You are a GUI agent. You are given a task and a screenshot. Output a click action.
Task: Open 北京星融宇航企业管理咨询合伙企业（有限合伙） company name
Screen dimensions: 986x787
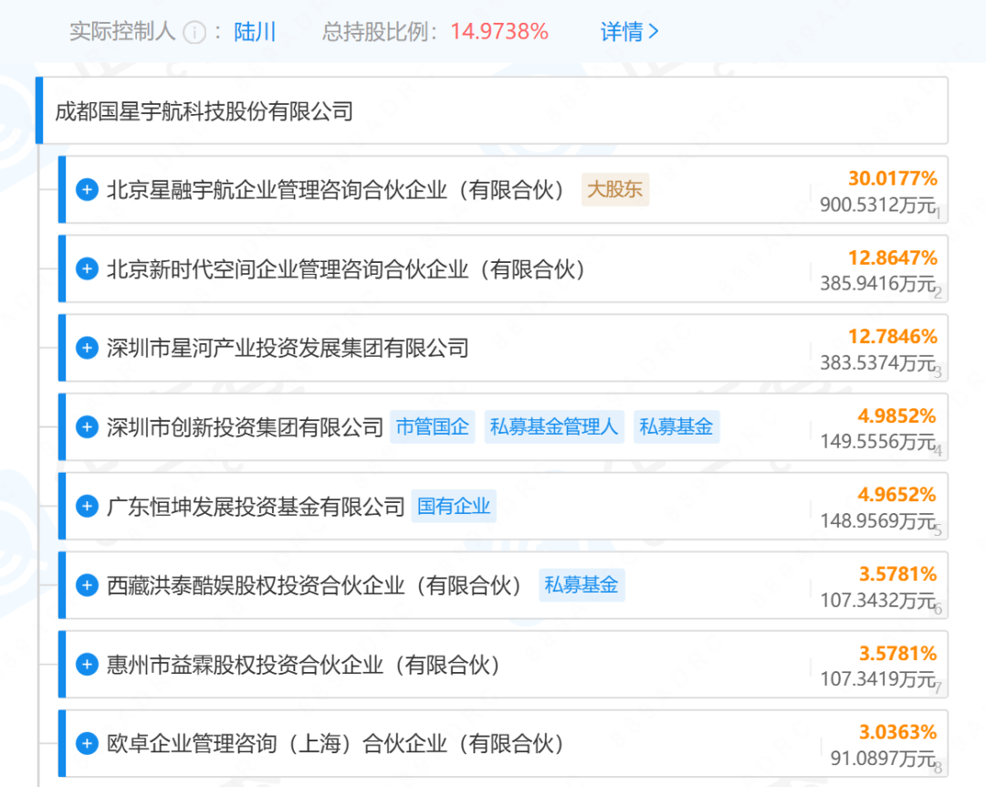336,189
